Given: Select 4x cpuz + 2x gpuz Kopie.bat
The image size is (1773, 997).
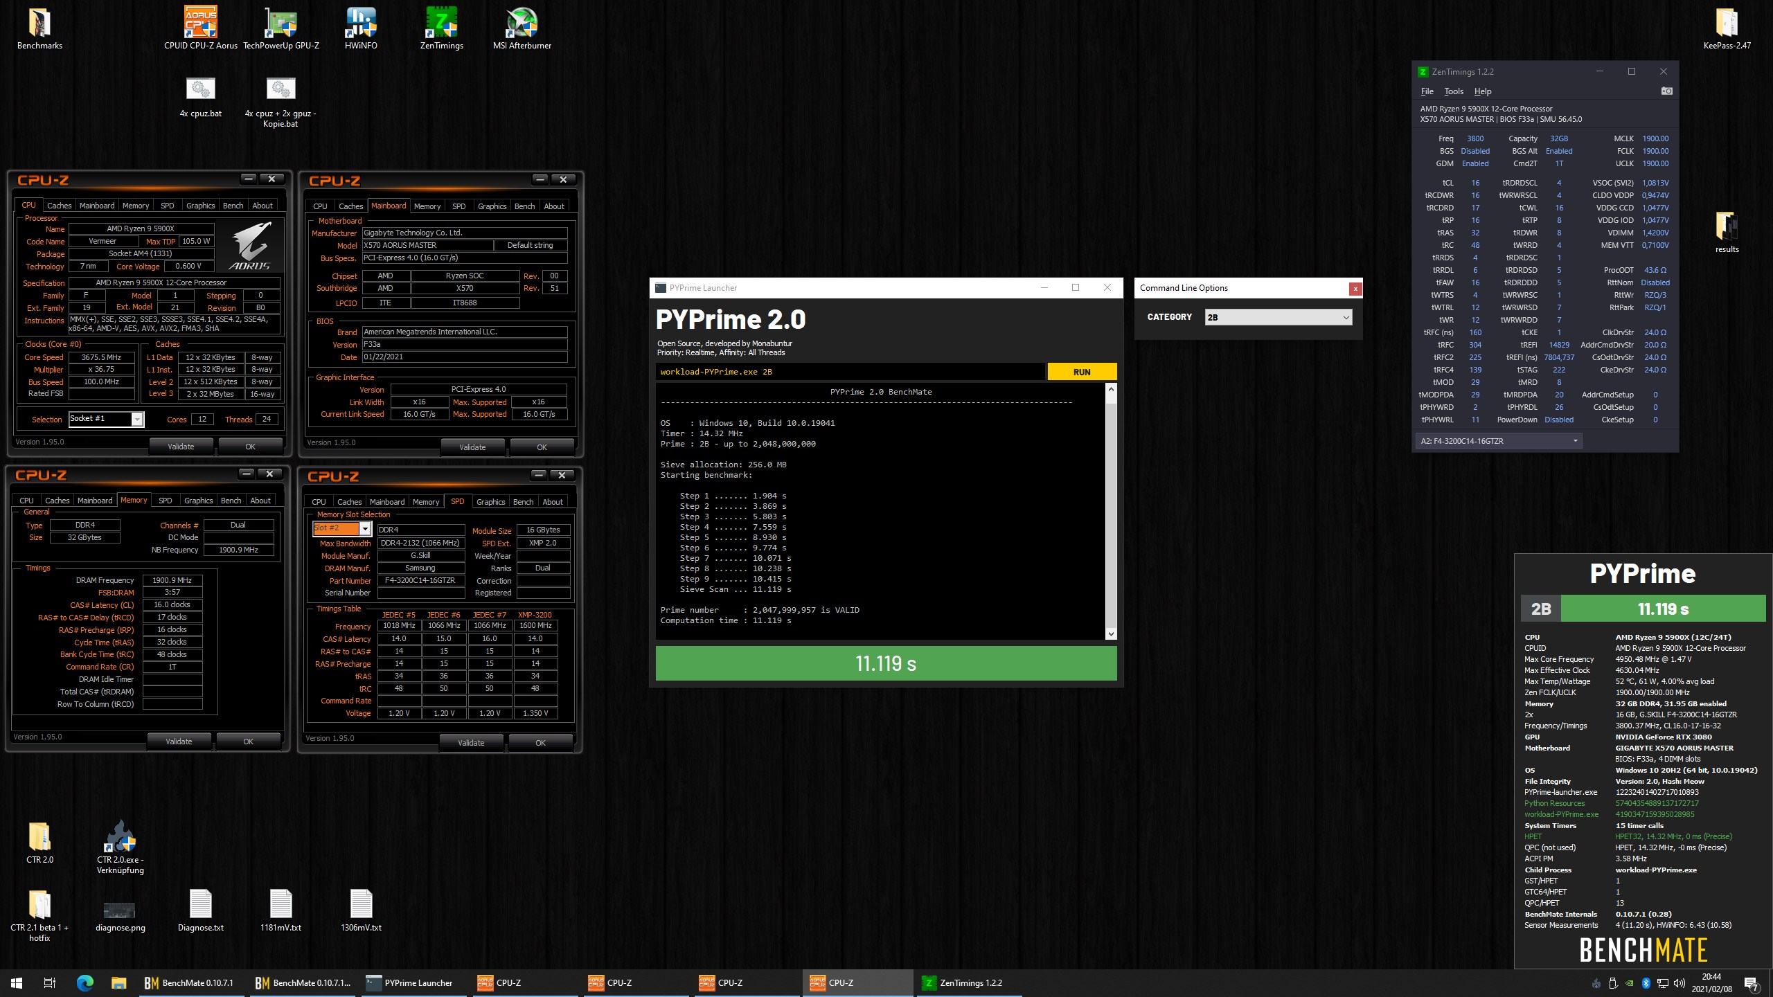Looking at the screenshot, I should [x=280, y=102].
